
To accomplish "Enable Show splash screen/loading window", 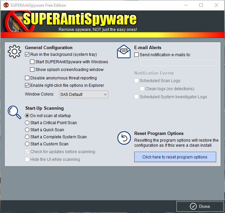I will tap(32, 70).
